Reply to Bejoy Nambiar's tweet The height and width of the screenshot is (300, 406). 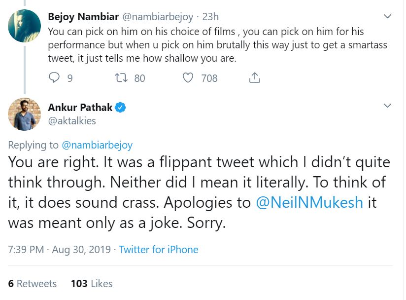[55, 78]
